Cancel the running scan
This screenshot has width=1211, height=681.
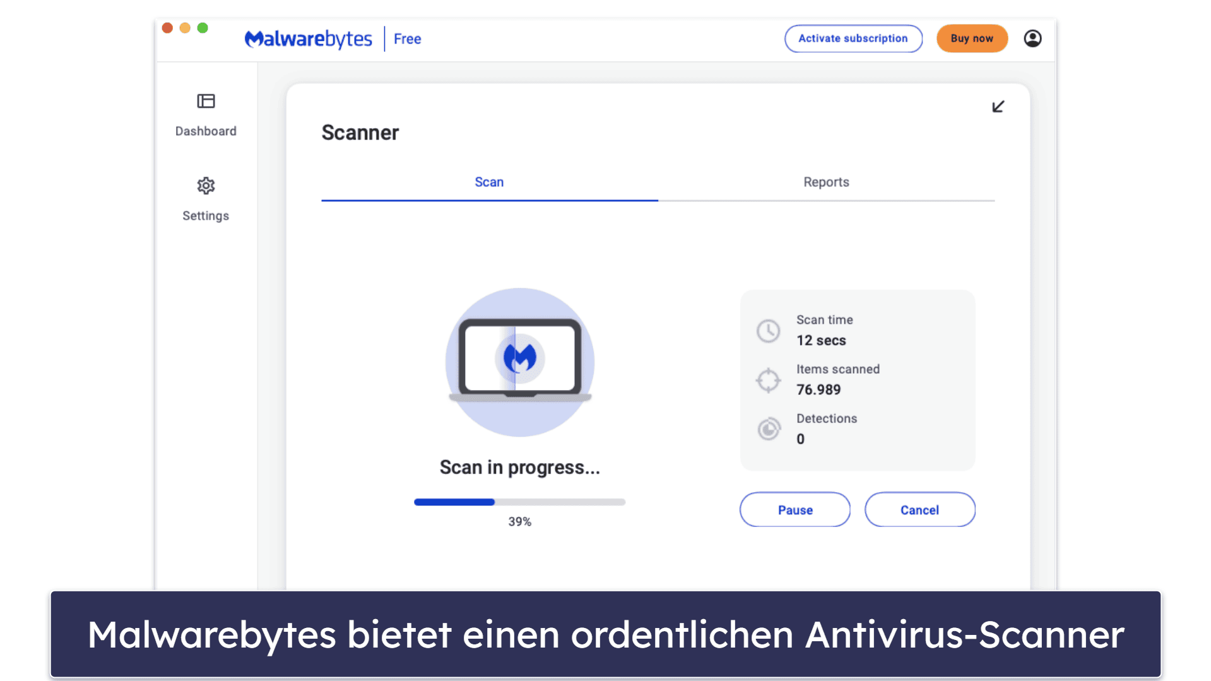click(x=919, y=510)
